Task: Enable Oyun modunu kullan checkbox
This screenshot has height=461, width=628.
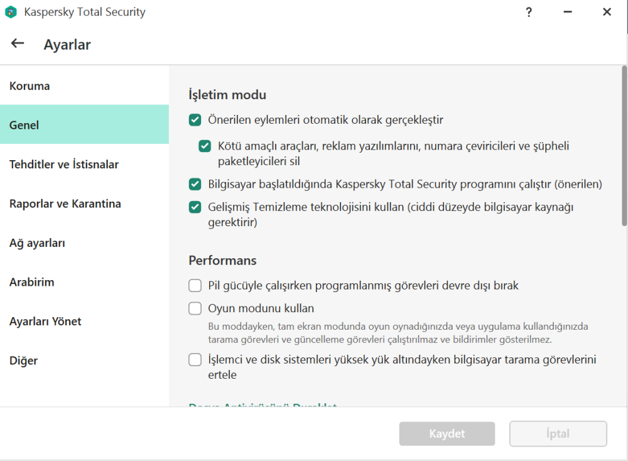Action: click(x=195, y=308)
